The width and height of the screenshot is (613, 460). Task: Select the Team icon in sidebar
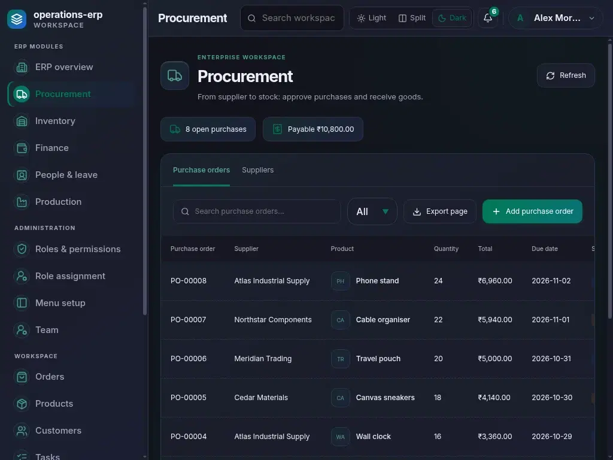click(x=22, y=330)
